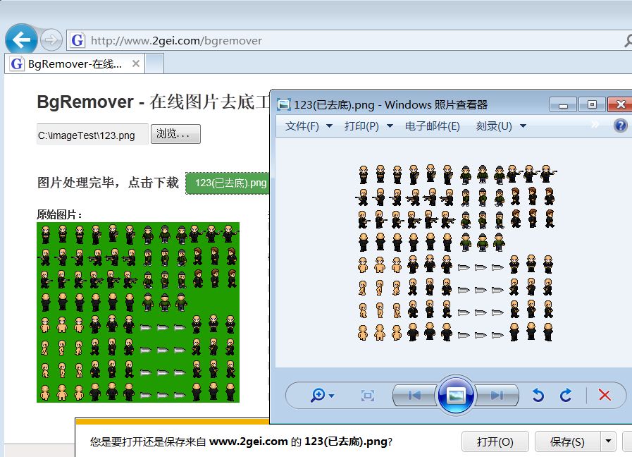Close the BgRemover browser tab
Image resolution: width=632 pixels, height=457 pixels.
tap(136, 63)
